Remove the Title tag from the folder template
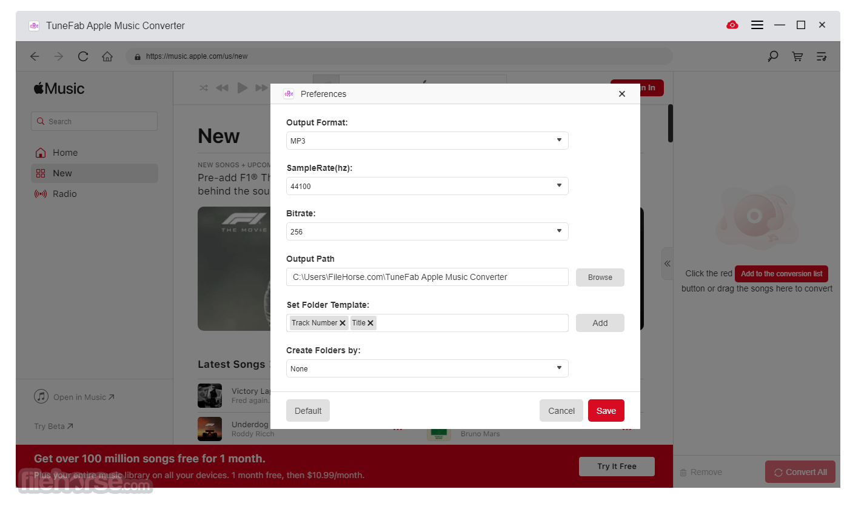 tap(370, 323)
